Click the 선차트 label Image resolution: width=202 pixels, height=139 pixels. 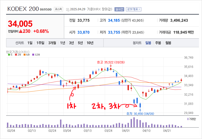tap(20, 43)
